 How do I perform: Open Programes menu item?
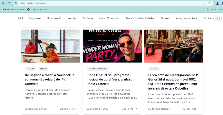click(x=35, y=18)
